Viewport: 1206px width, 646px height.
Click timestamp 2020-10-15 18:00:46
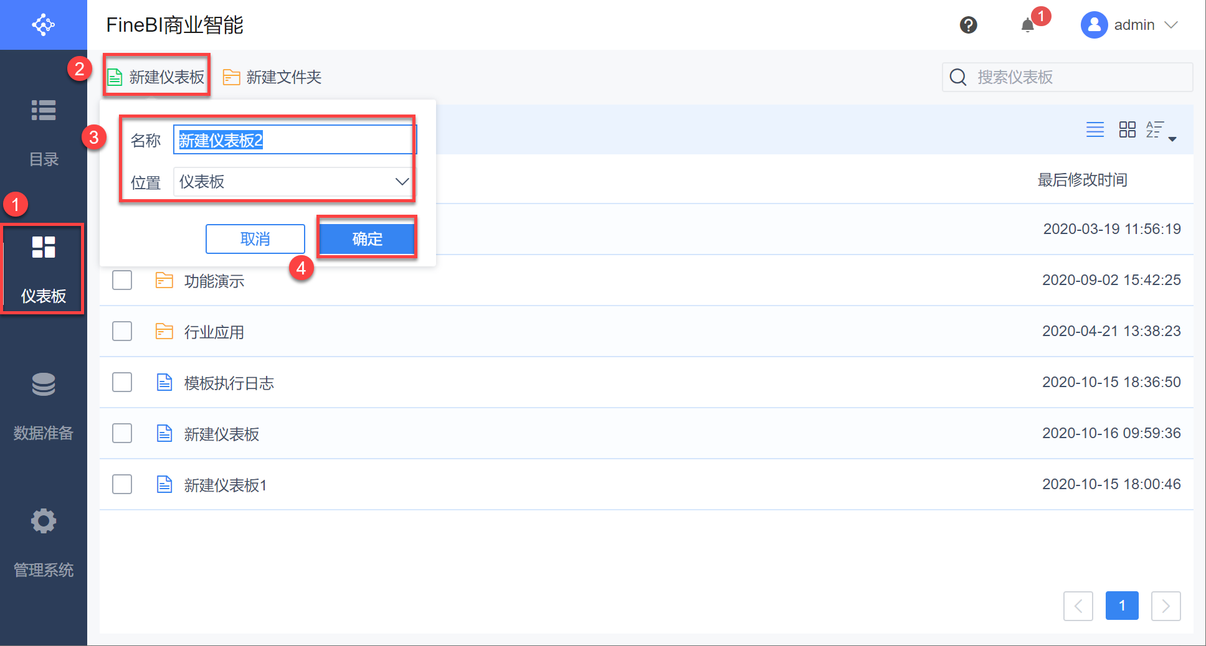[x=1112, y=484]
